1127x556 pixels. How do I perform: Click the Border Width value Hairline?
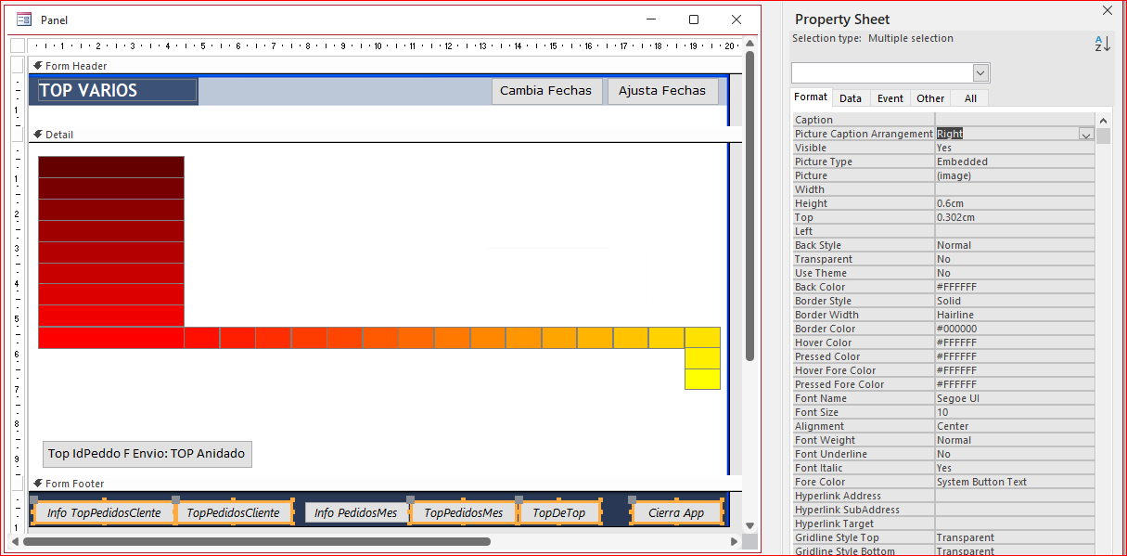1014,315
